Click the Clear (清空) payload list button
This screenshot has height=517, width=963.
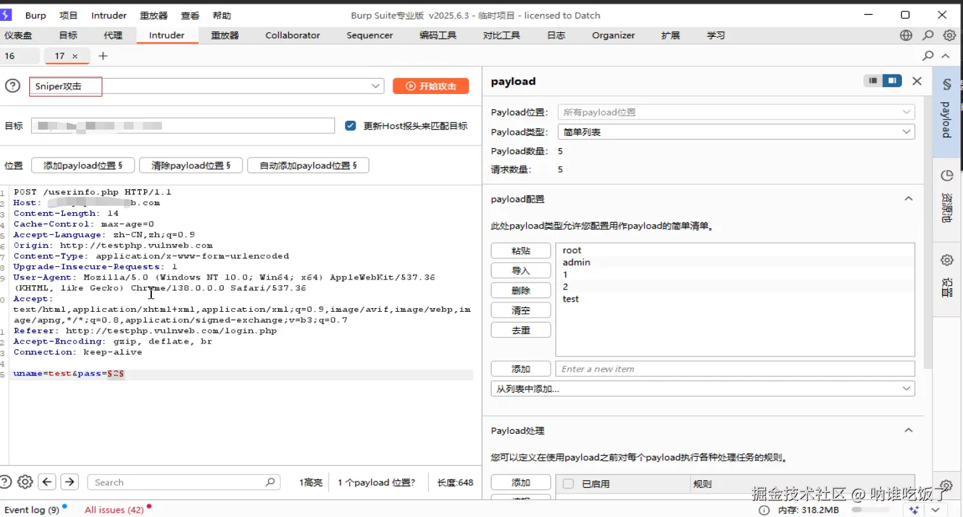521,311
